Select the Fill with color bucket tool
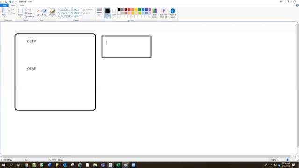The image size is (299, 168). click(x=42, y=11)
